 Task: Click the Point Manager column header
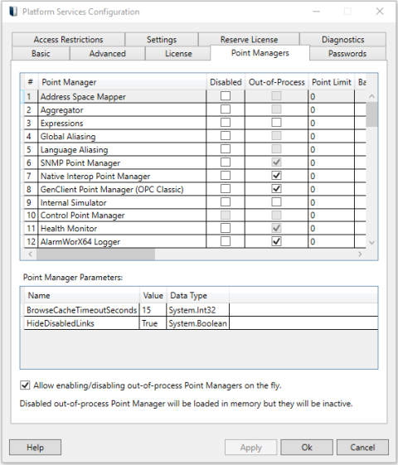click(x=122, y=82)
